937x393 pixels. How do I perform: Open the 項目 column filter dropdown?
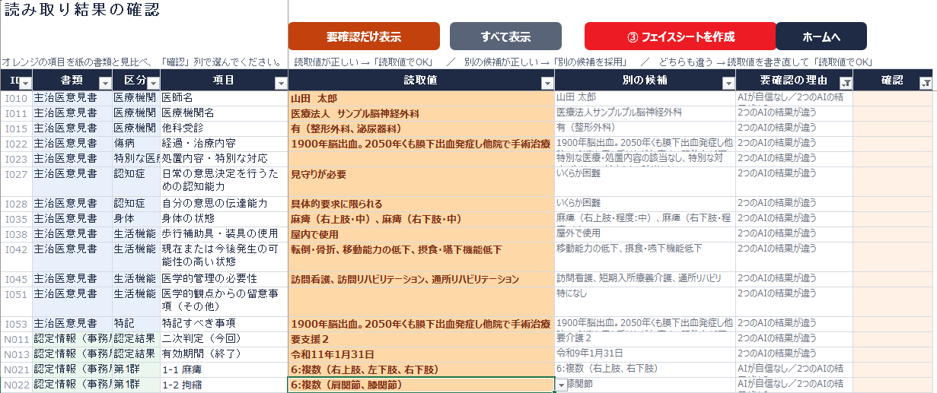coord(281,82)
